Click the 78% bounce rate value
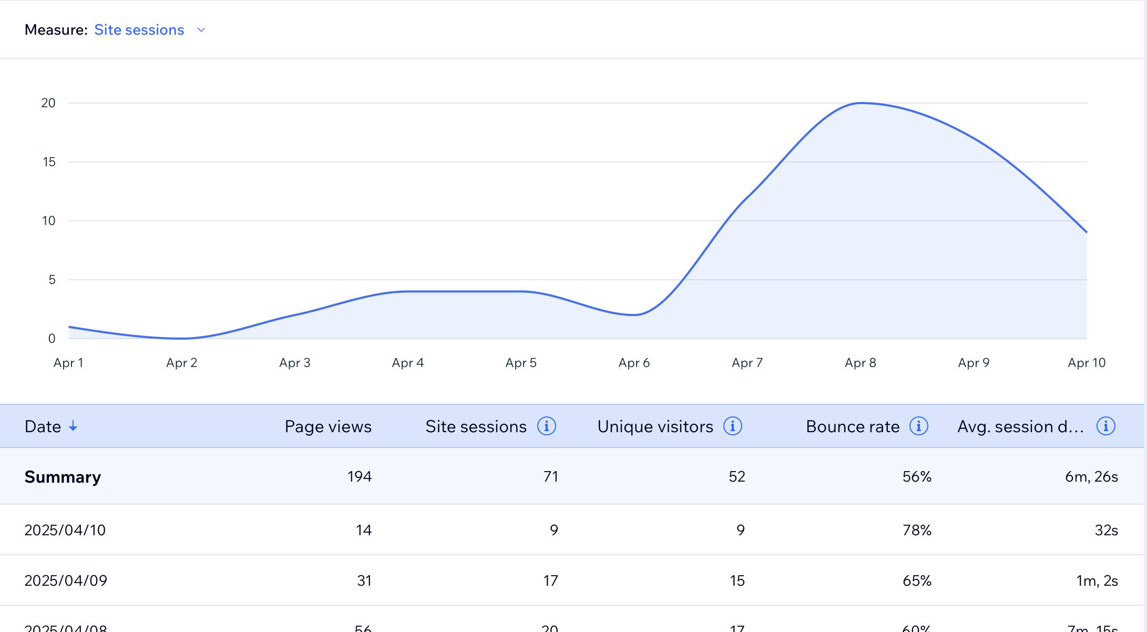Screen dimensions: 1147x632 click(916, 530)
